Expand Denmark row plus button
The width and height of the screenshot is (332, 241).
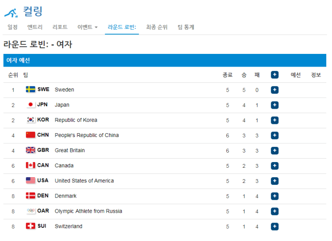tap(275, 196)
